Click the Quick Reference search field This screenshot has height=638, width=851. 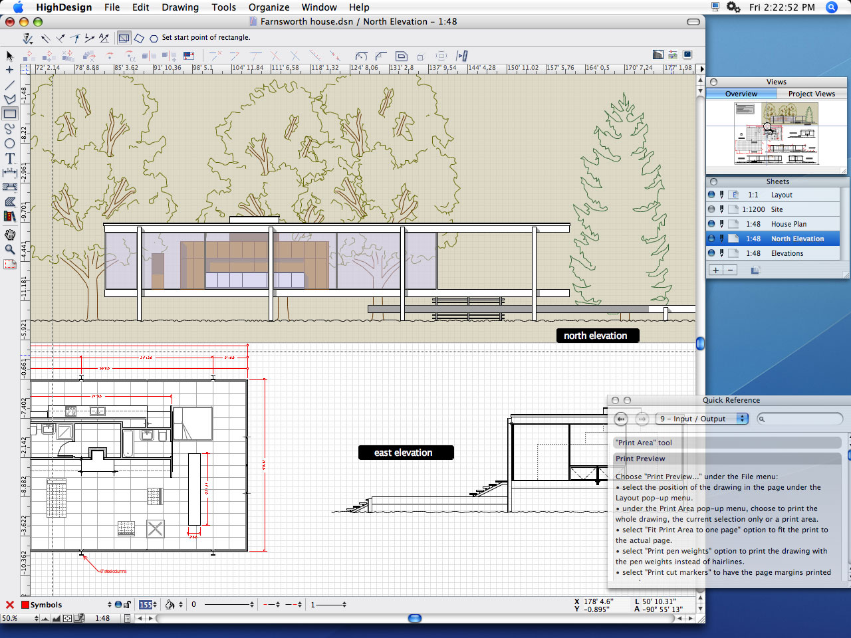[x=800, y=419]
